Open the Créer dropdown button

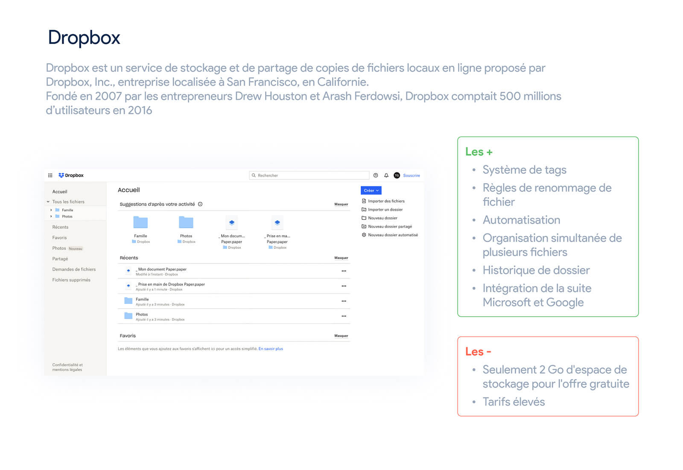pos(371,190)
